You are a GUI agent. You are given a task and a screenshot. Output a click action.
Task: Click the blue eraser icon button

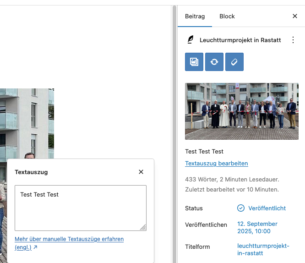tap(234, 62)
